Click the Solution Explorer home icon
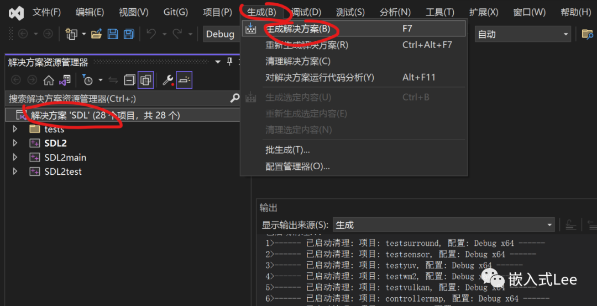 48,80
